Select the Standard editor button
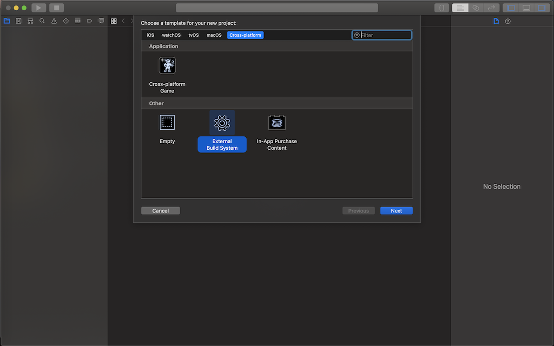Screen dimensions: 554x346 click(460, 8)
